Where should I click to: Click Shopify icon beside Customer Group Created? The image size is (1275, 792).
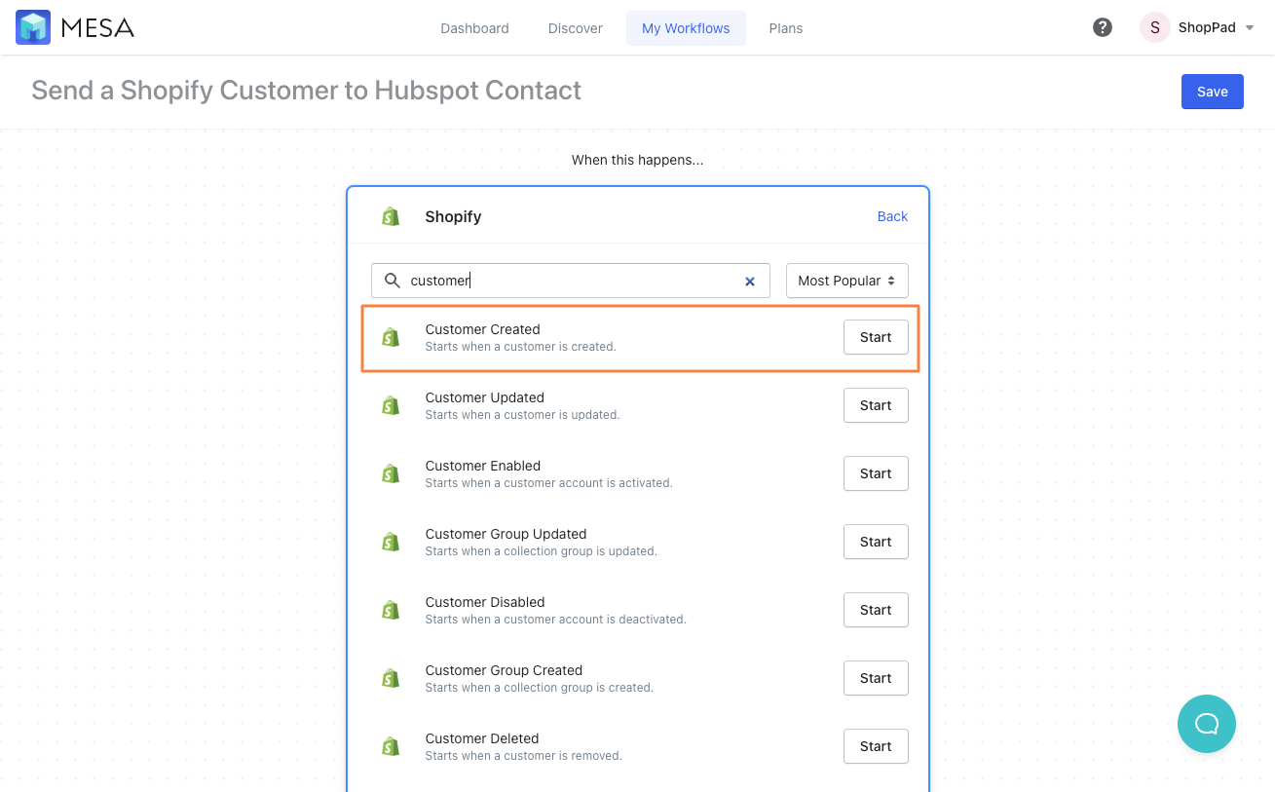click(x=391, y=678)
